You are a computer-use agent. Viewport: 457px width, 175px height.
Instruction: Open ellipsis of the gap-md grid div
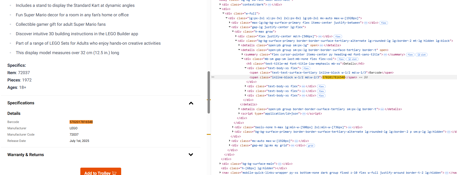(x=293, y=146)
